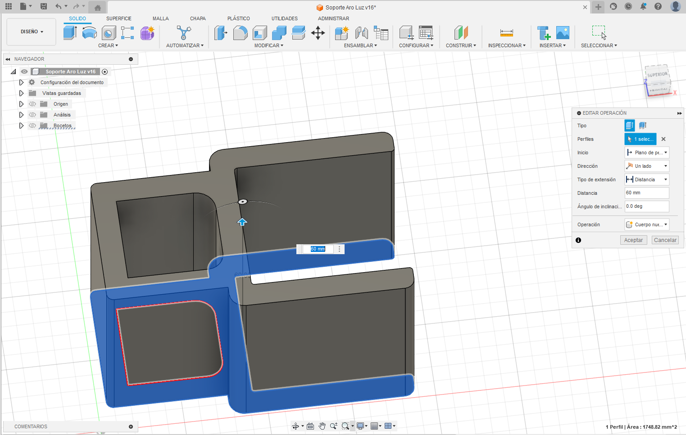This screenshot has height=435, width=686.
Task: Click the selection window icon
Action: pyautogui.click(x=599, y=33)
